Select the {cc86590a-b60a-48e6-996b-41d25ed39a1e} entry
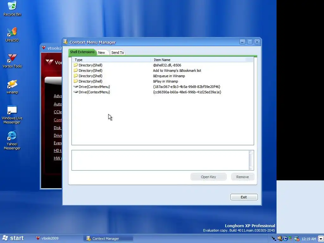Viewport: 324px width, 243px height. [162, 92]
